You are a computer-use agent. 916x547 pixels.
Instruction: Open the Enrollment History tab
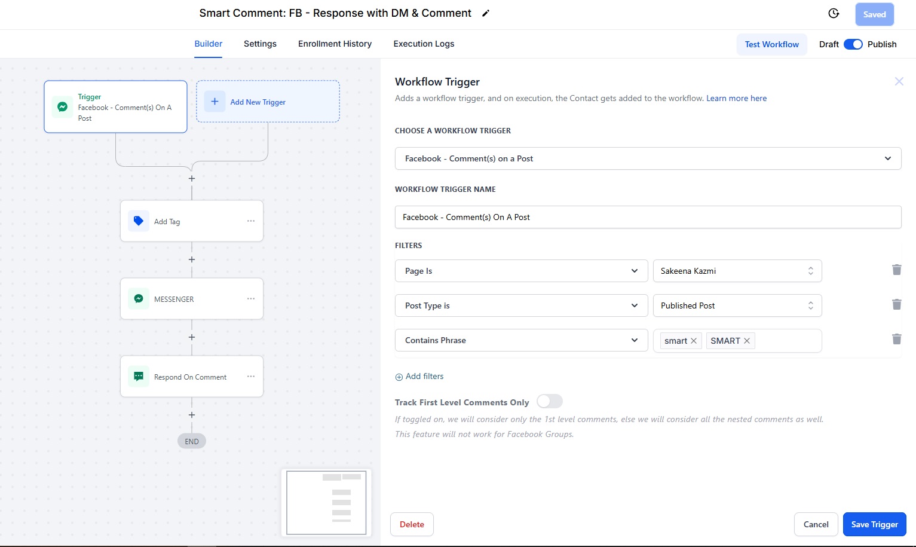point(335,44)
